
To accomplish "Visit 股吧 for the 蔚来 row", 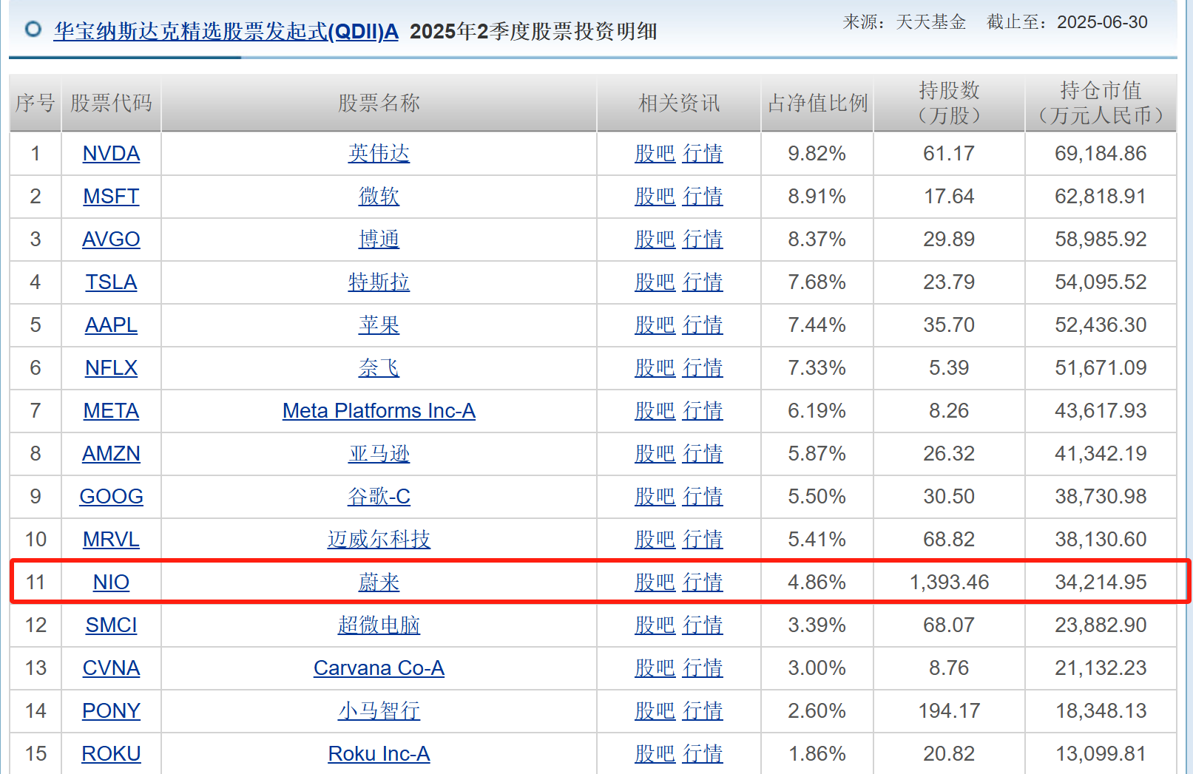I will (x=655, y=583).
